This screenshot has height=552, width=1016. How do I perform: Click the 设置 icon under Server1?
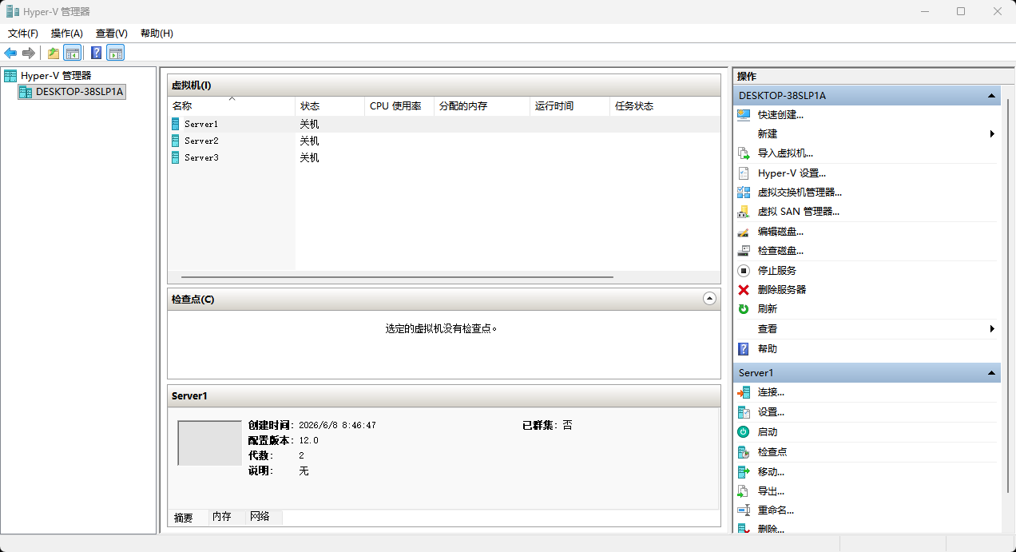click(x=744, y=412)
